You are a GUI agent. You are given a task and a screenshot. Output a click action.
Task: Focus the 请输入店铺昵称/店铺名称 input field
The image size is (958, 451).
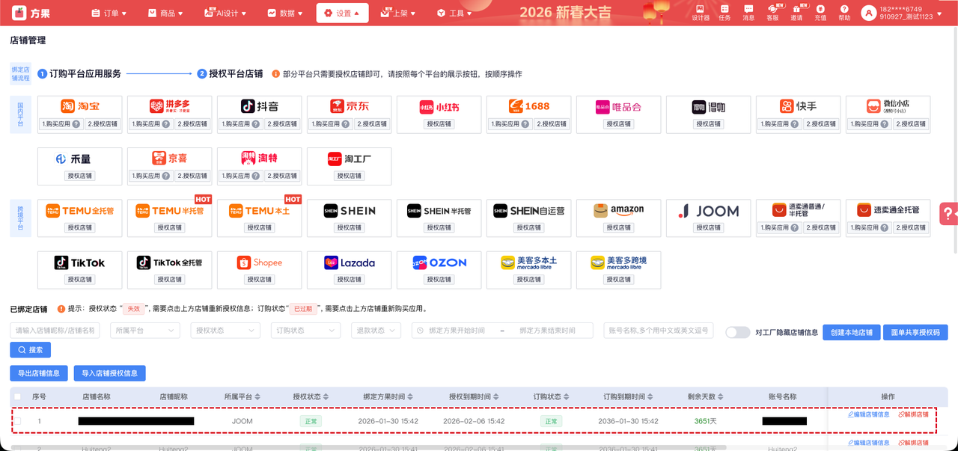[x=55, y=331]
